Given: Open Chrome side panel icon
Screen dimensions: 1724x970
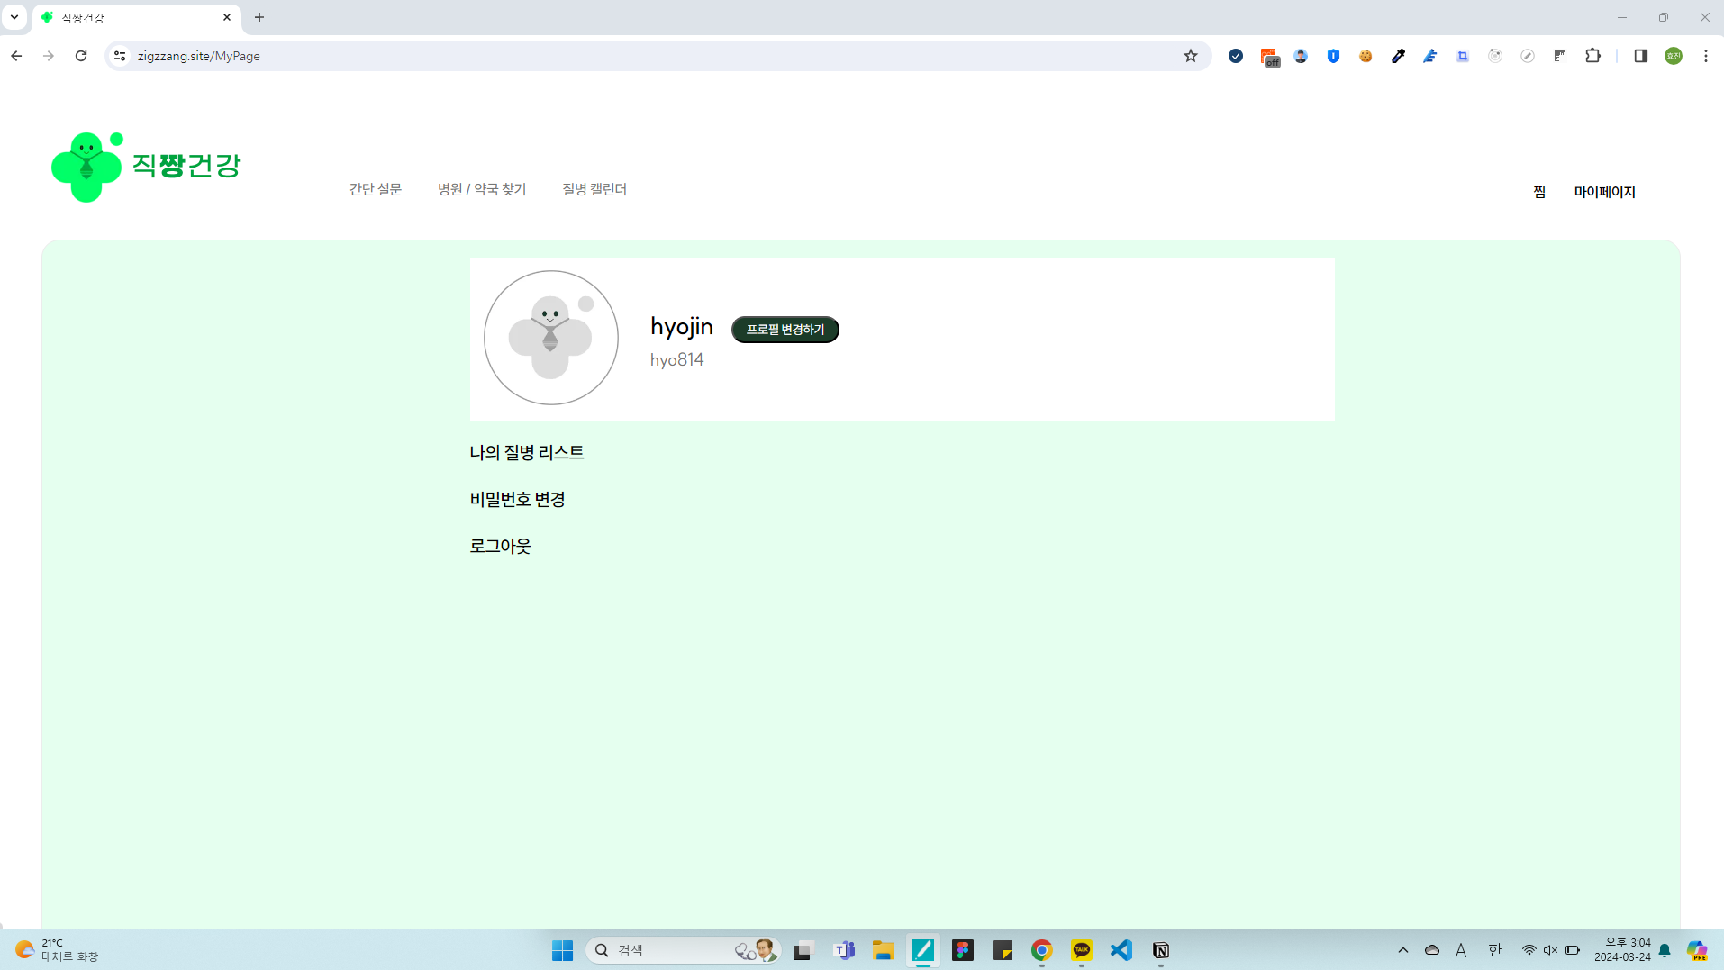Looking at the screenshot, I should coord(1640,56).
